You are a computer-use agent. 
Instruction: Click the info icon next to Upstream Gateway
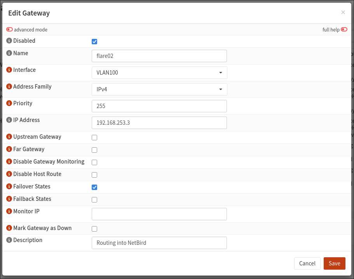coord(9,137)
